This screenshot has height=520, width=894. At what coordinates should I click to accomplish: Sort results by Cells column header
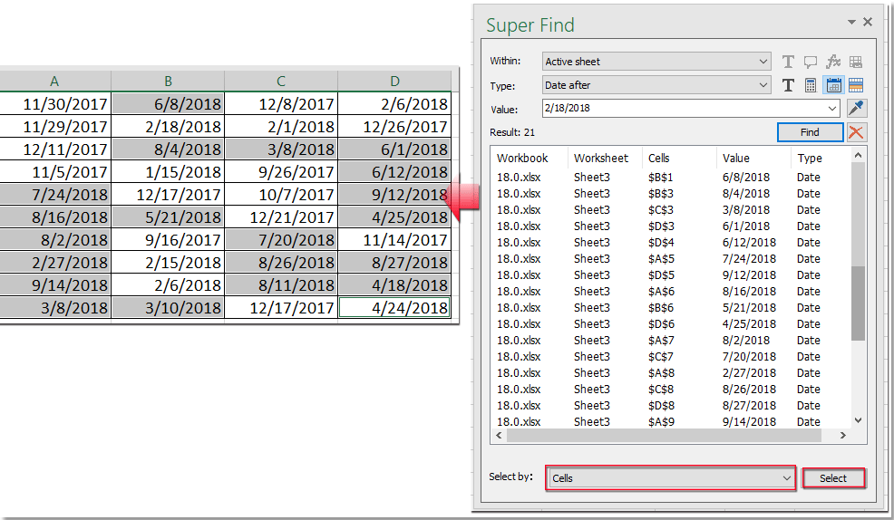click(x=659, y=159)
